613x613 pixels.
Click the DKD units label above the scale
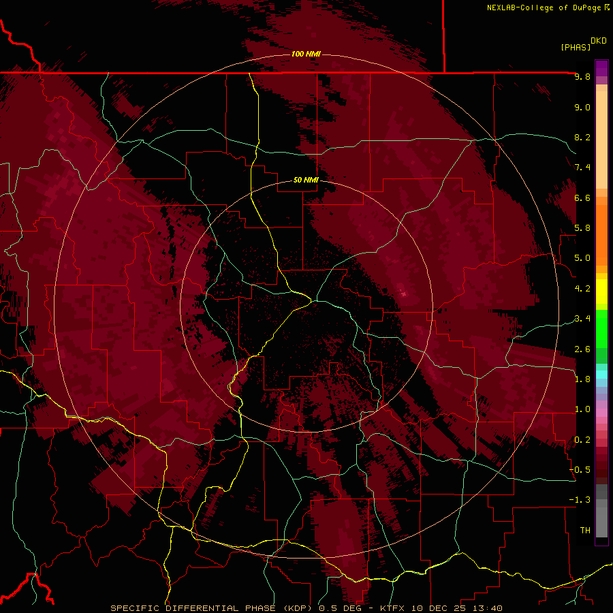(599, 41)
